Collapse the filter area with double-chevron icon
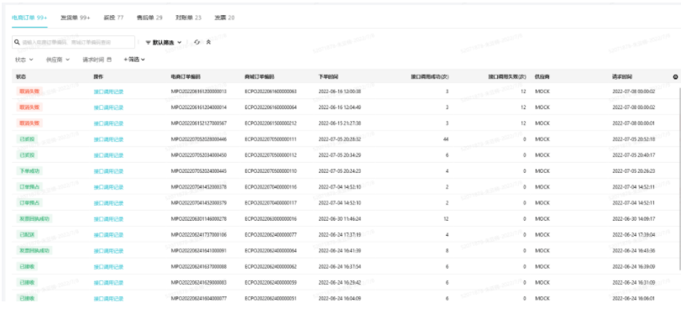Viewport: 681px width, 314px height. tap(208, 42)
